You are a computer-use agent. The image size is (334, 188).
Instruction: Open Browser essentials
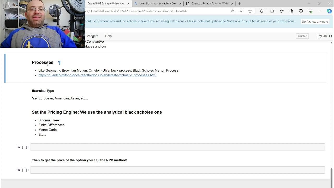click(x=311, y=11)
